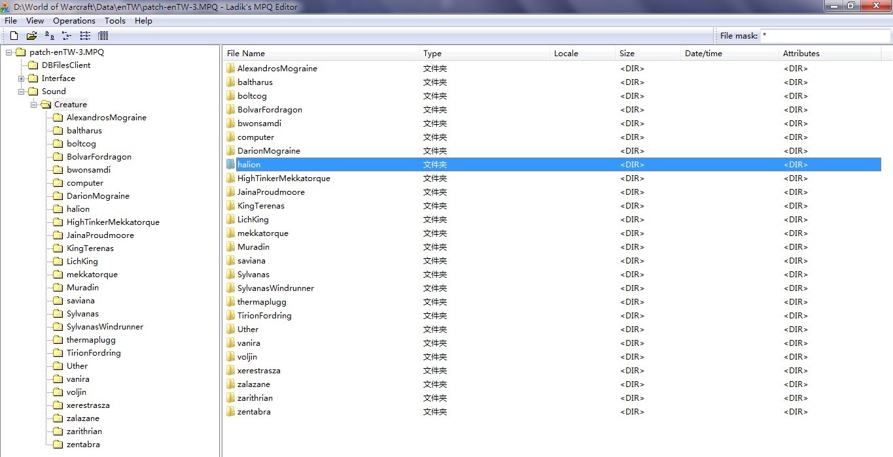
Task: Select the small icons view icon
Action: pos(67,36)
